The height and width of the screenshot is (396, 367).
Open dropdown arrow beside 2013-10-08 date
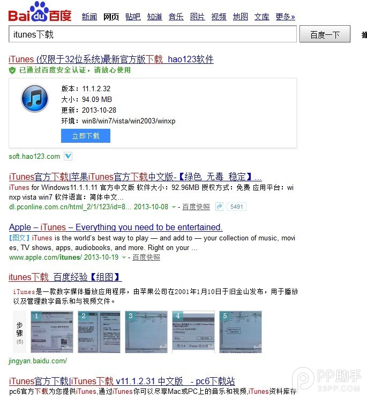coord(174,207)
